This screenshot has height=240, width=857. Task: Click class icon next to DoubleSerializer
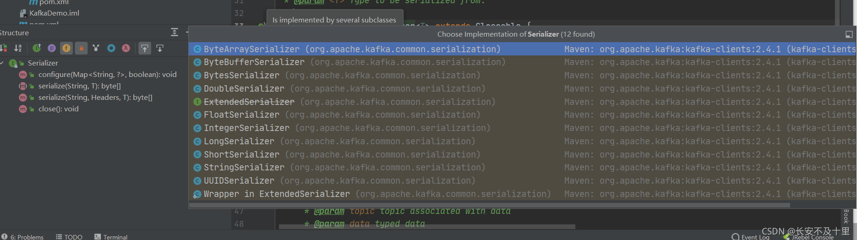click(197, 89)
